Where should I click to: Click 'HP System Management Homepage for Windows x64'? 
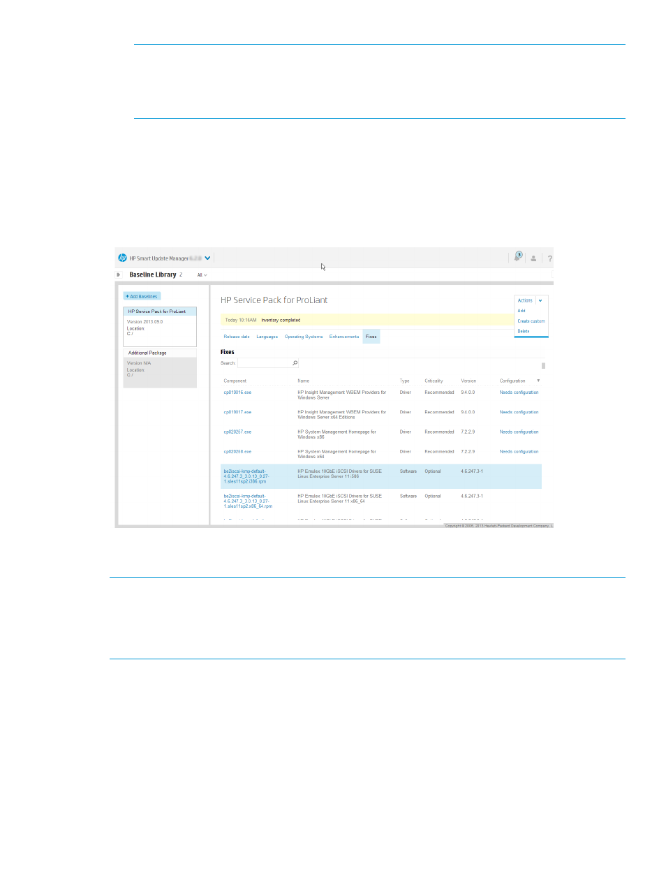[336, 454]
